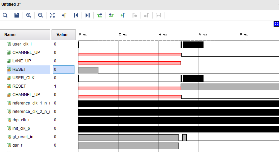Viewport: 279px width, 152px height.
Task: Click the blue cursor time flag
Action: (x=276, y=24)
